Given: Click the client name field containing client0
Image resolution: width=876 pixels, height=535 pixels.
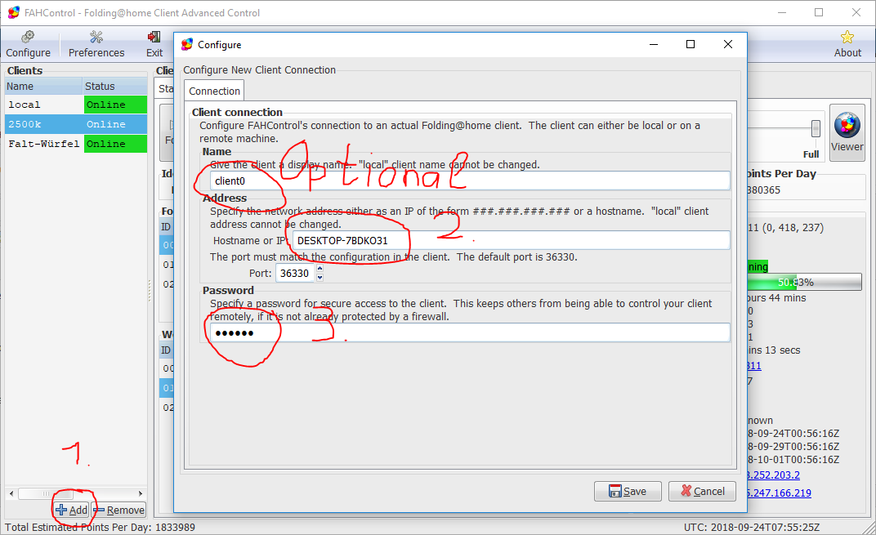Looking at the screenshot, I should 470,181.
